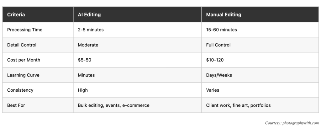Select the Processing Time row label
The height and width of the screenshot is (129, 321).
(25, 30)
